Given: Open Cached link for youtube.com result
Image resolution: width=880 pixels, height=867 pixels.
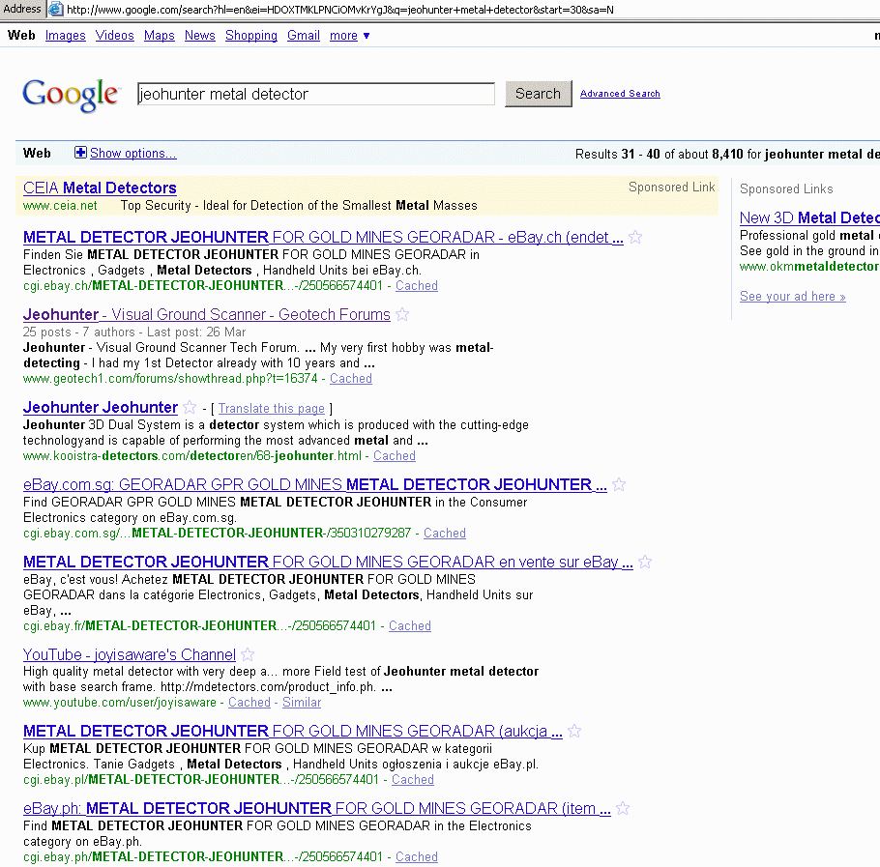Looking at the screenshot, I should pos(249,702).
